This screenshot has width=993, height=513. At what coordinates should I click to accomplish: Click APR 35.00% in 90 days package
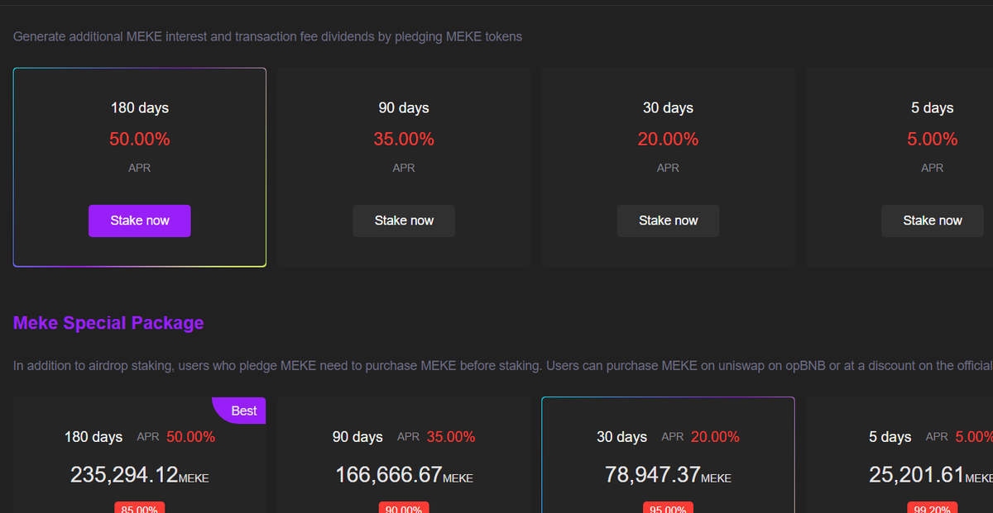tap(436, 437)
